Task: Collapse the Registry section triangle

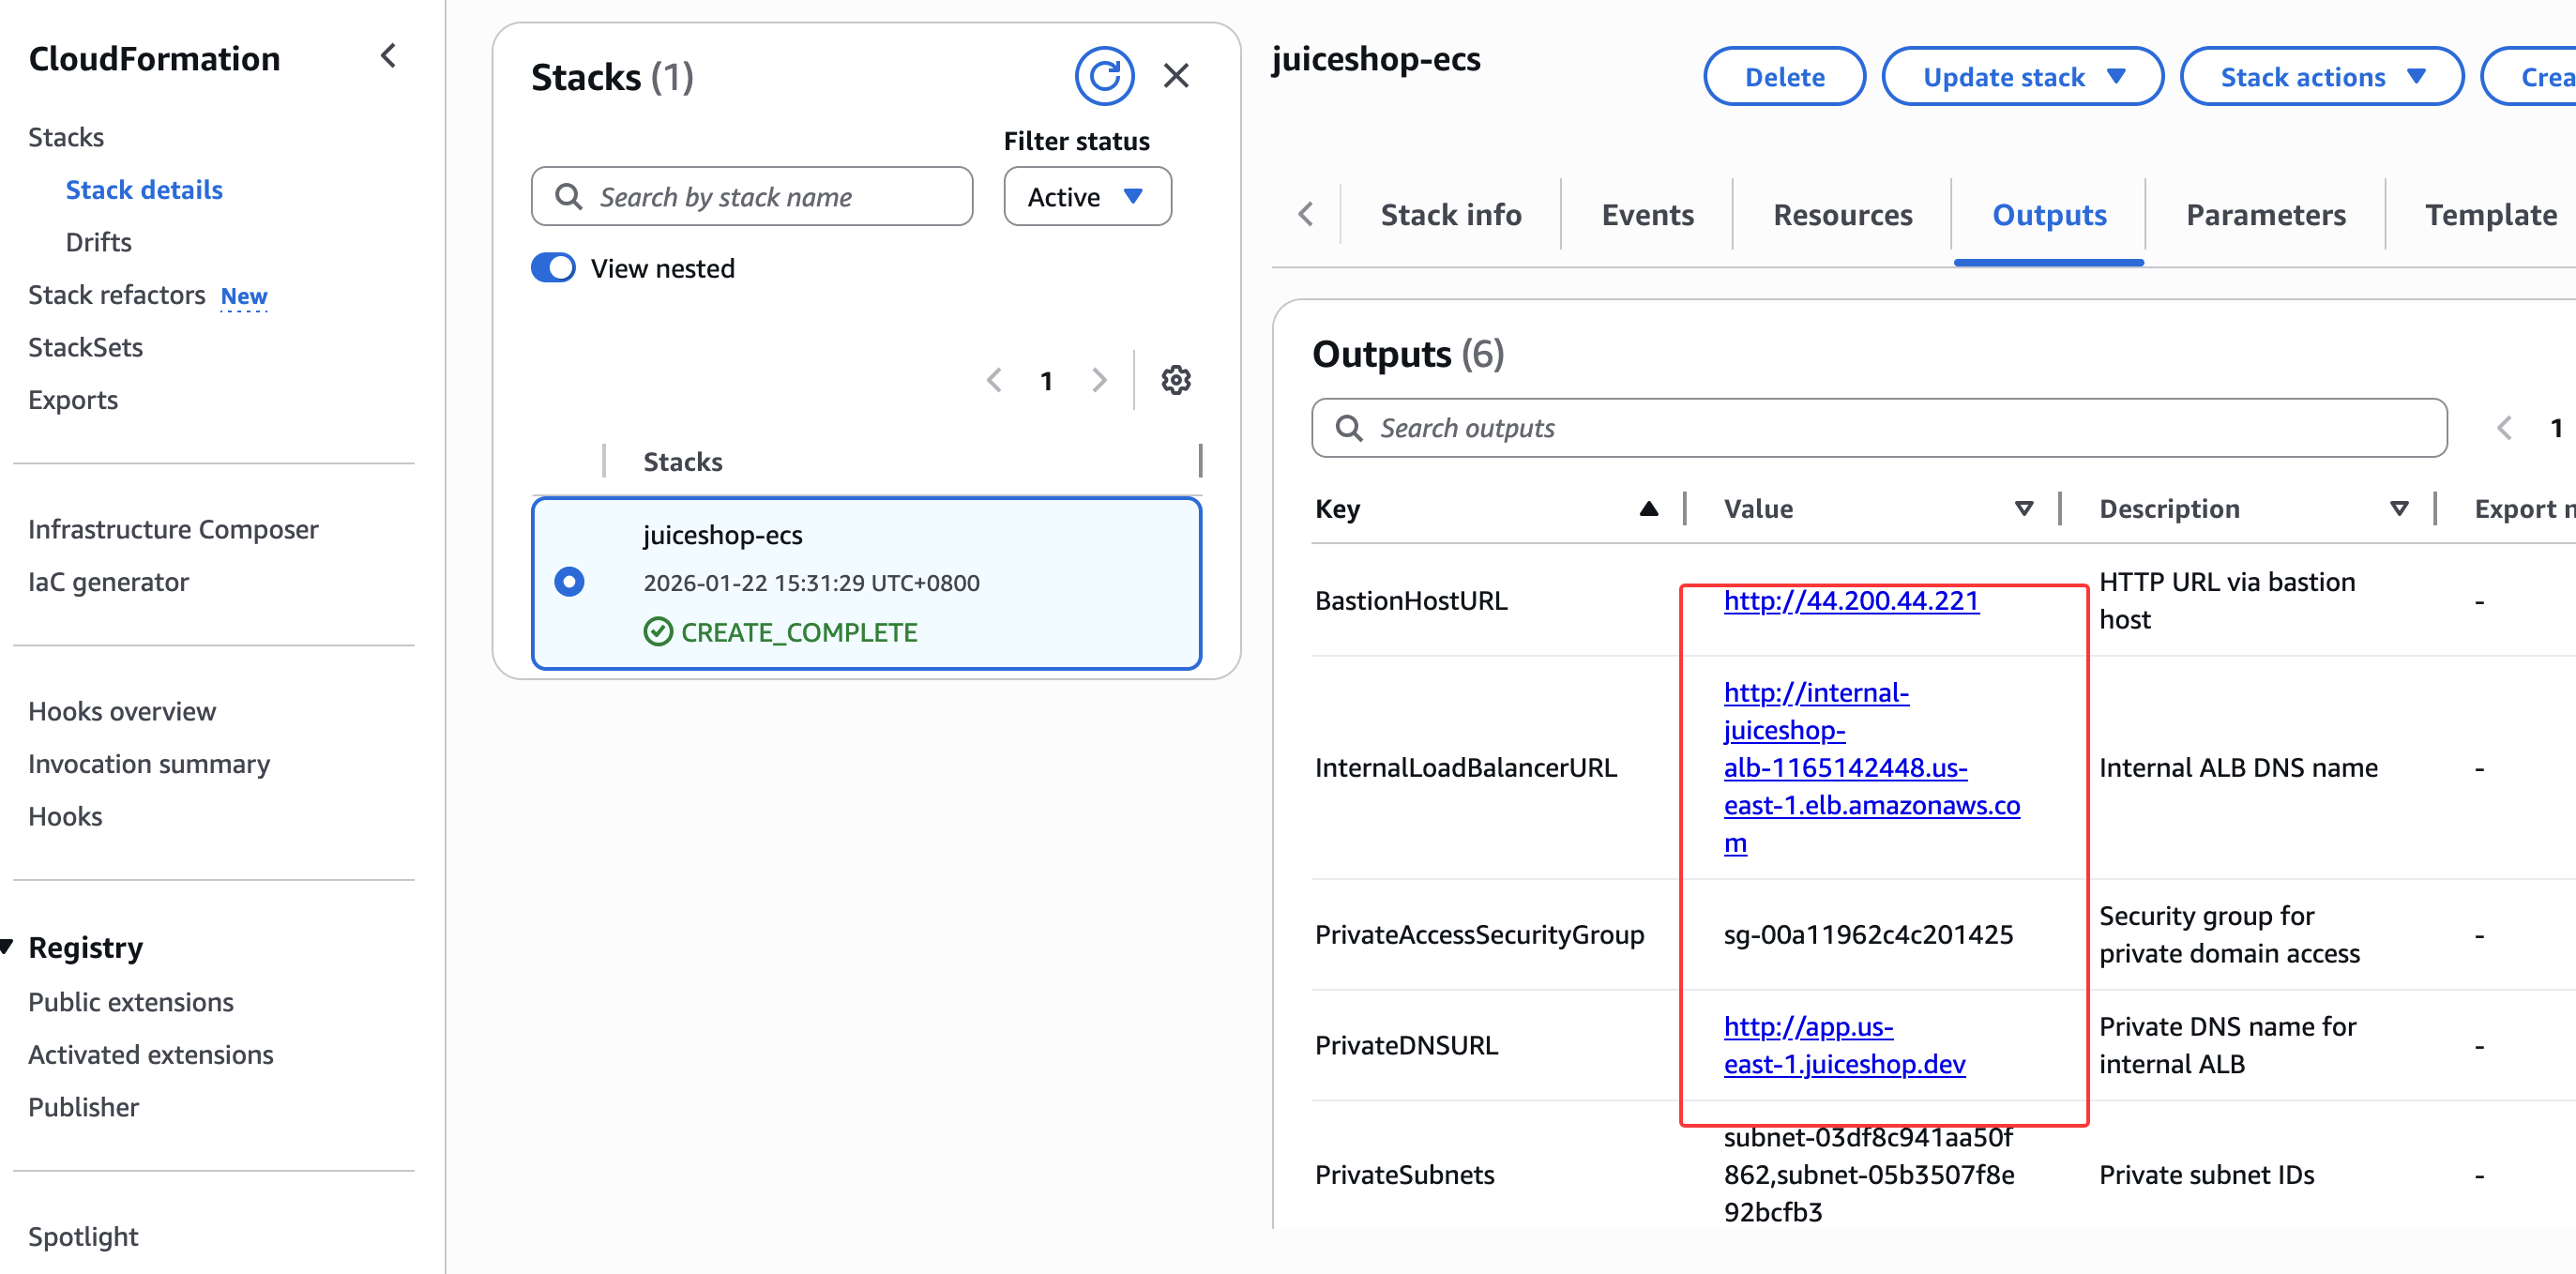Action: [8, 946]
